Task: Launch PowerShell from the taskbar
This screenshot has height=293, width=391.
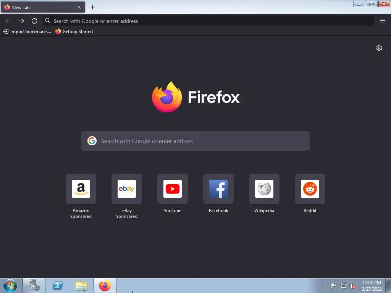Action: pyautogui.click(x=58, y=285)
